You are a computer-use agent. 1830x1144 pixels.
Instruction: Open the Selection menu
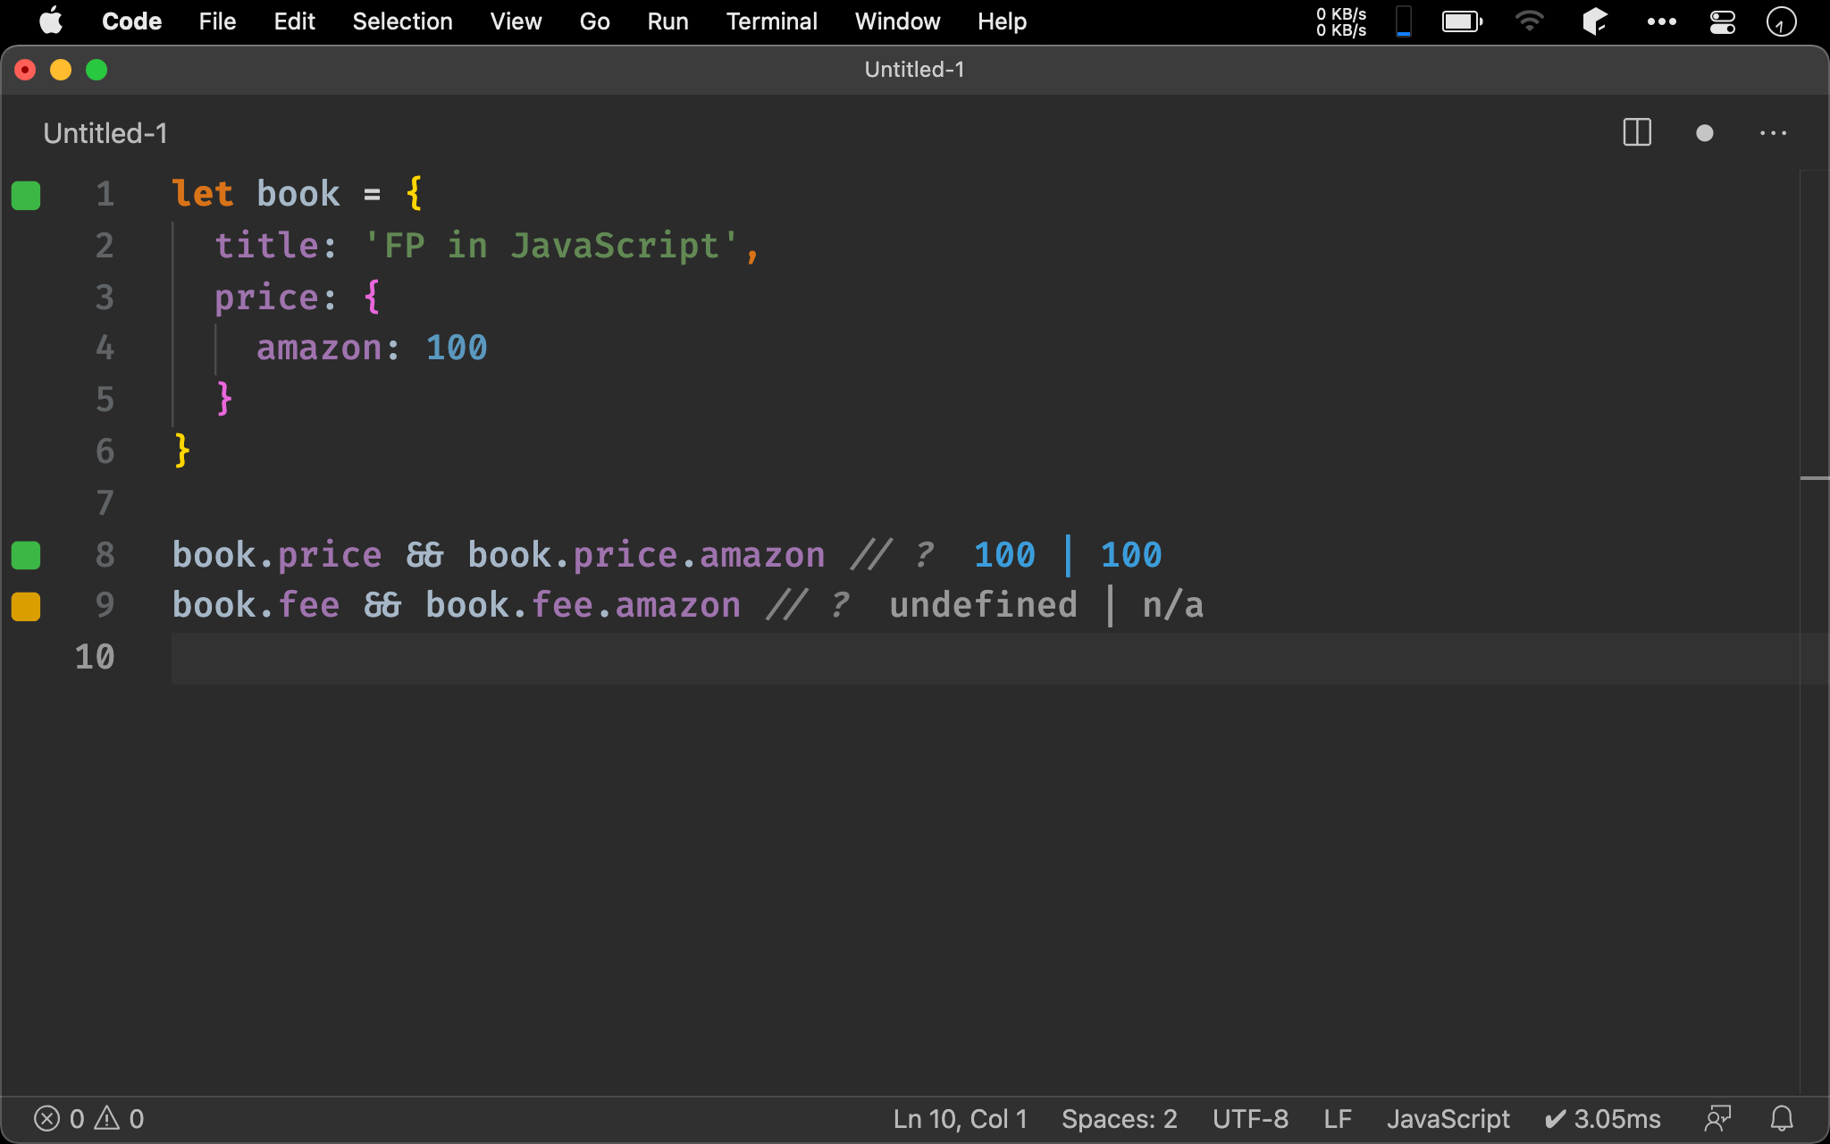(402, 21)
